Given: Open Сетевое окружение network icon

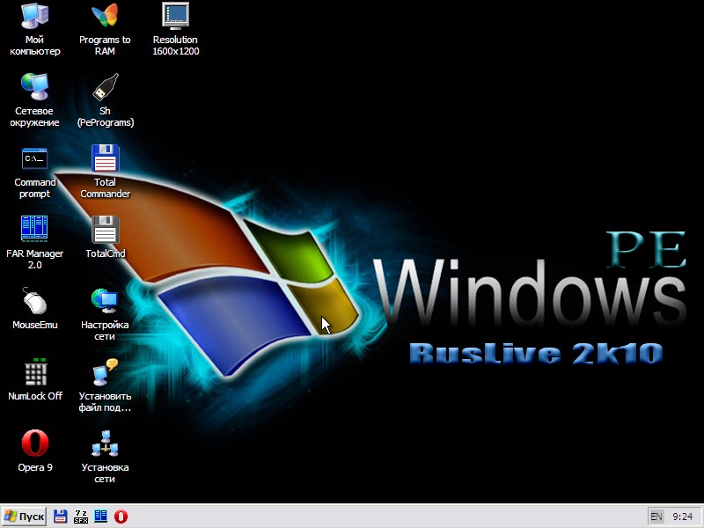Looking at the screenshot, I should click(x=34, y=100).
